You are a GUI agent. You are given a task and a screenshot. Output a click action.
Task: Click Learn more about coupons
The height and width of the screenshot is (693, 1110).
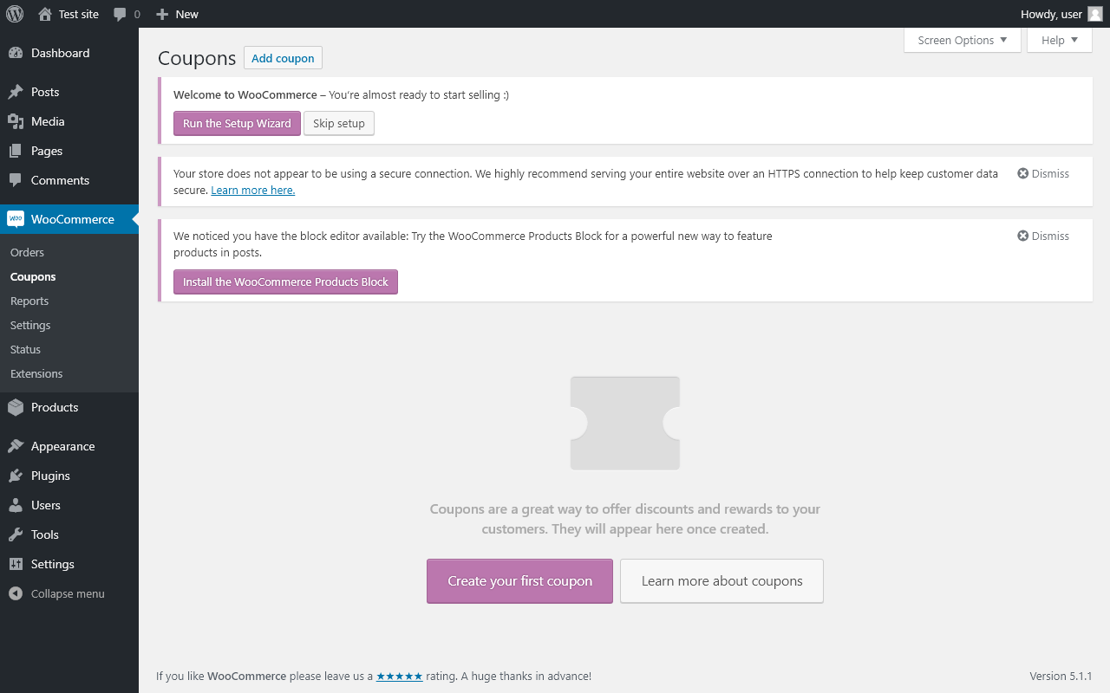coord(721,581)
